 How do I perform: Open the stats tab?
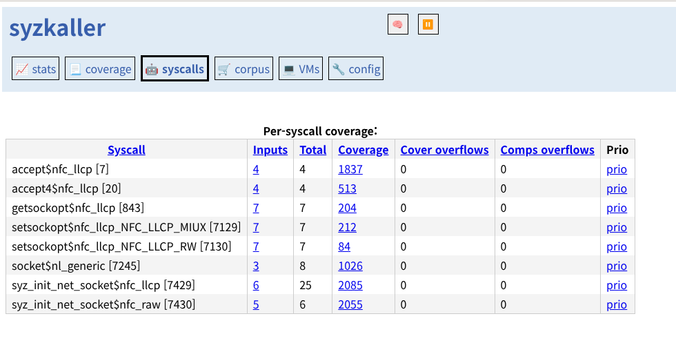click(x=35, y=68)
